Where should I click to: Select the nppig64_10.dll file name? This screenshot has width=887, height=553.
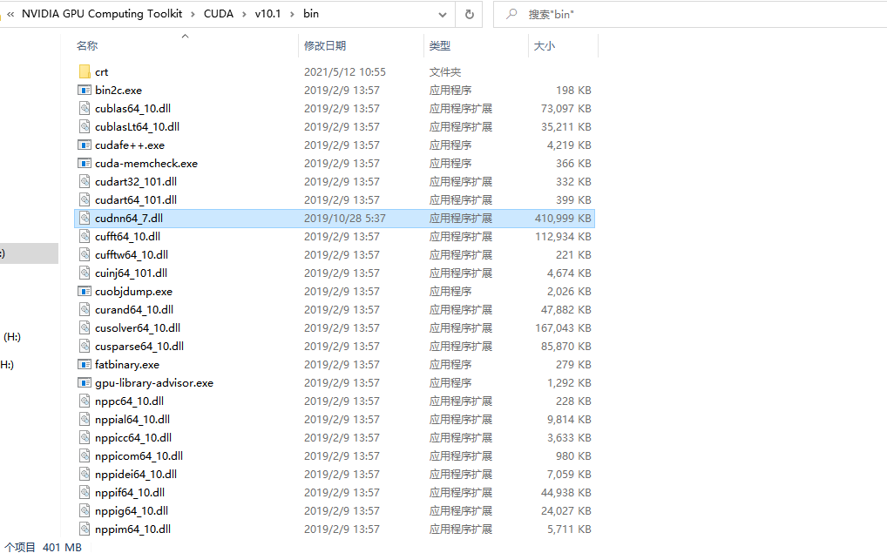[x=132, y=510]
